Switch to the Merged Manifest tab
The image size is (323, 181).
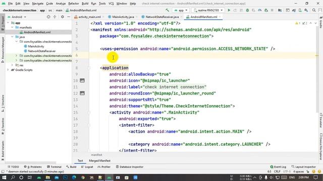point(99,161)
